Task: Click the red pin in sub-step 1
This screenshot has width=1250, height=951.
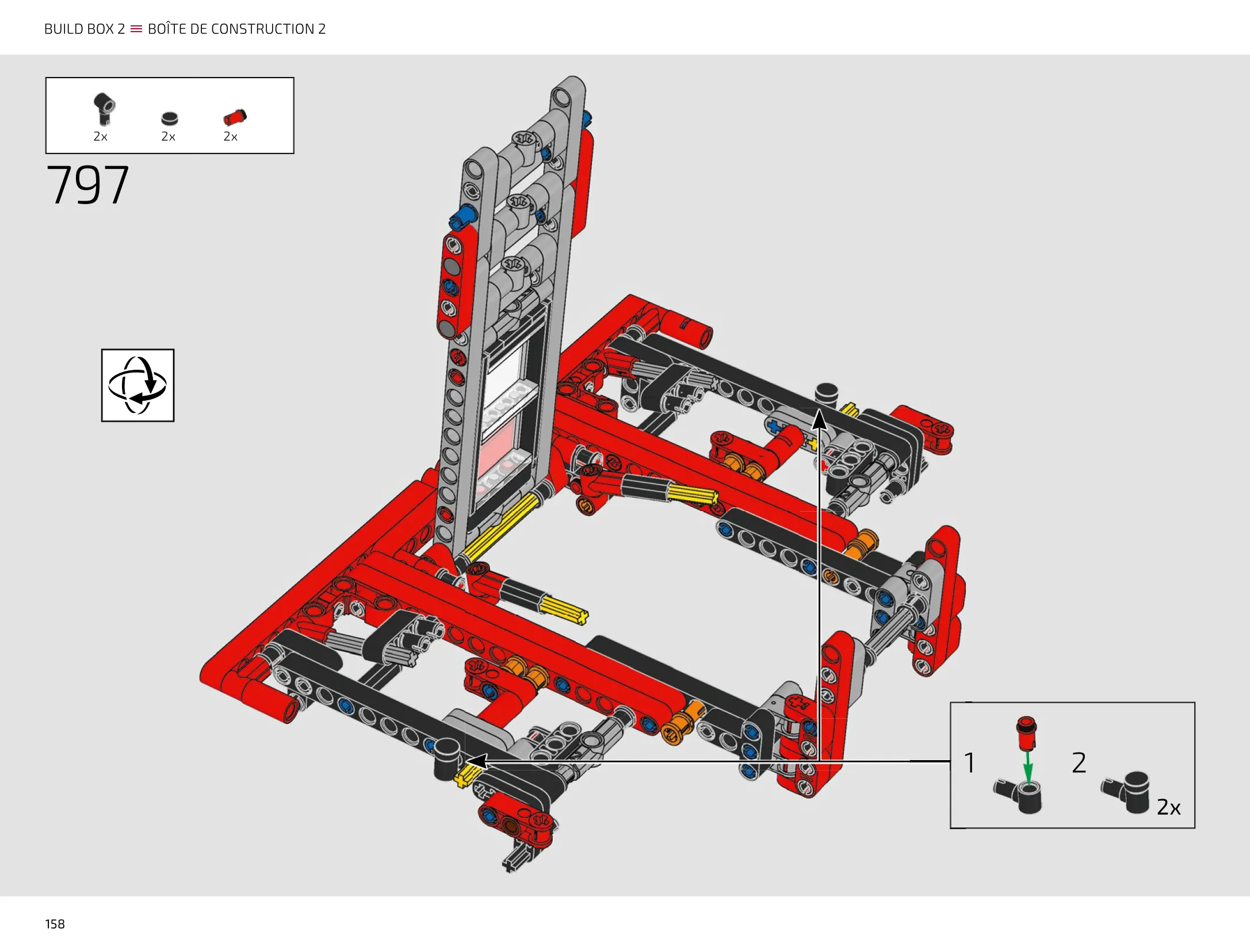Action: (1026, 733)
